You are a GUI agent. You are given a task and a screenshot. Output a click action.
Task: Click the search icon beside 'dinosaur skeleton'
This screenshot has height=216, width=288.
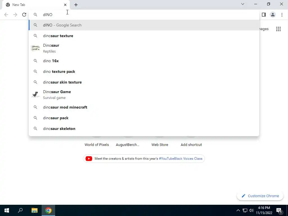click(x=35, y=129)
